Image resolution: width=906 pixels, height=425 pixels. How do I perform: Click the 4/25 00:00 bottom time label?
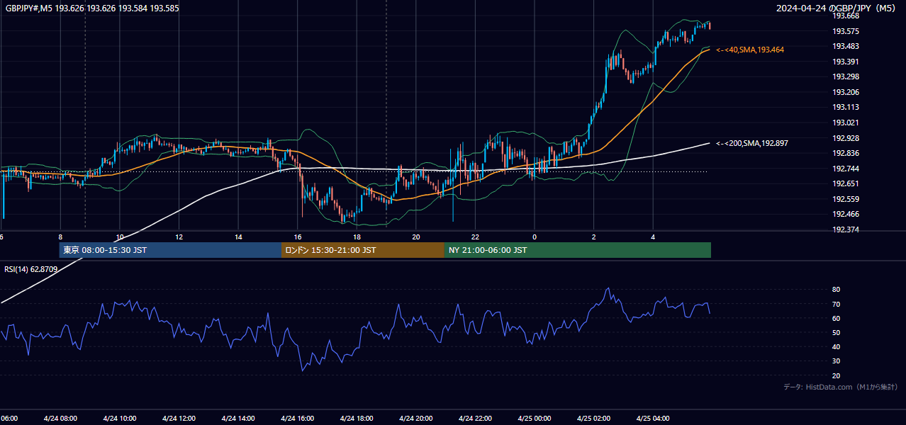coord(535,418)
